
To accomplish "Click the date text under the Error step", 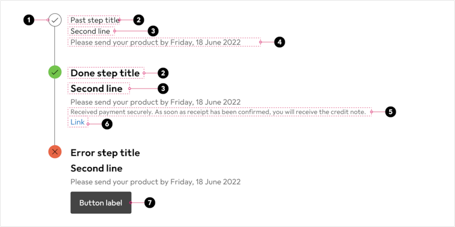I will pos(155,182).
